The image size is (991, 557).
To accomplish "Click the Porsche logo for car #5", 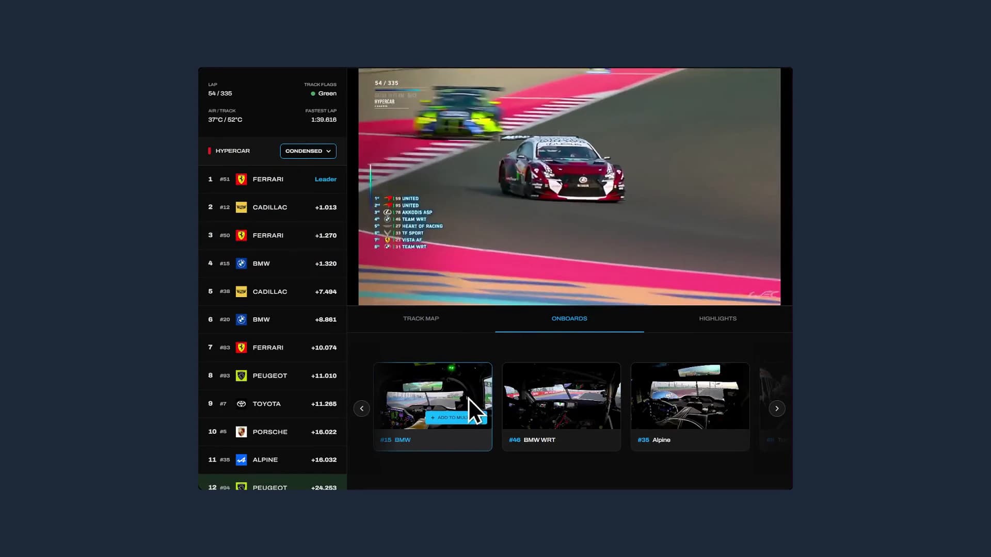I will [x=241, y=432].
